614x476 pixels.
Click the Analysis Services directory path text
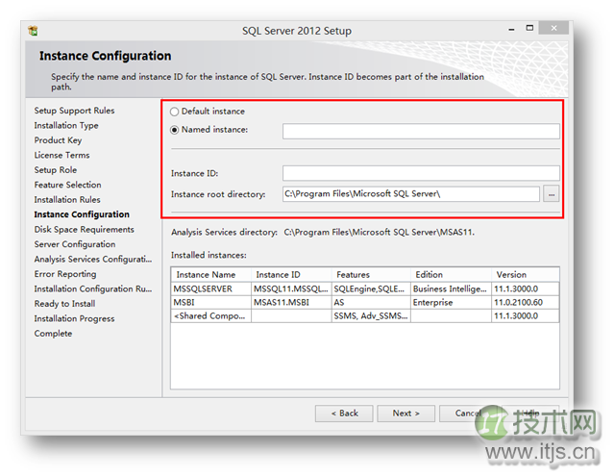[379, 233]
